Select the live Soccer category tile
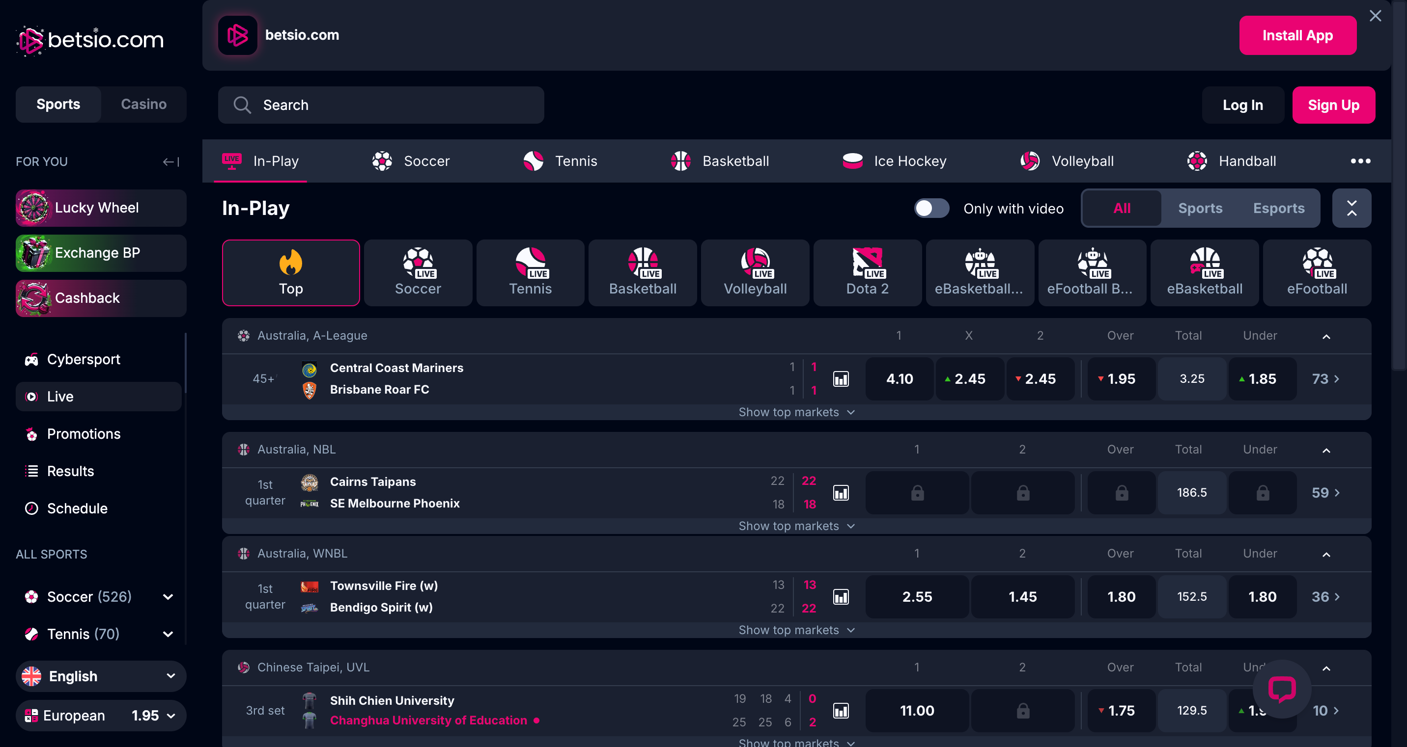Screen dimensions: 1407x747 tap(418, 273)
